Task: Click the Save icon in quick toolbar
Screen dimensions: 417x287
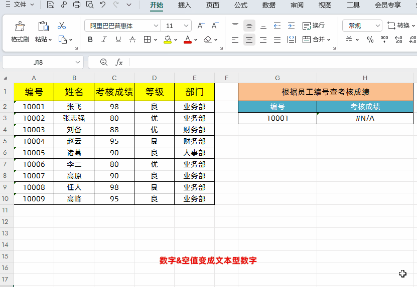Action: (51, 5)
